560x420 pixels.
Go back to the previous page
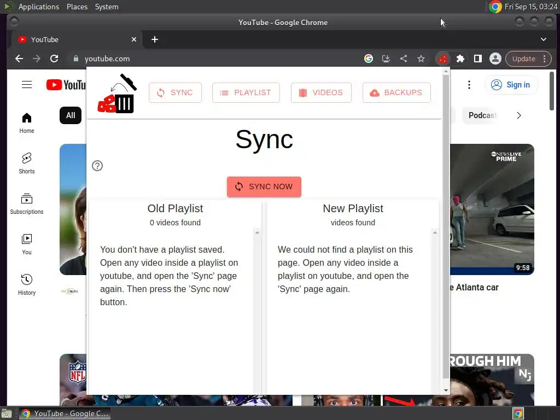pyautogui.click(x=19, y=59)
